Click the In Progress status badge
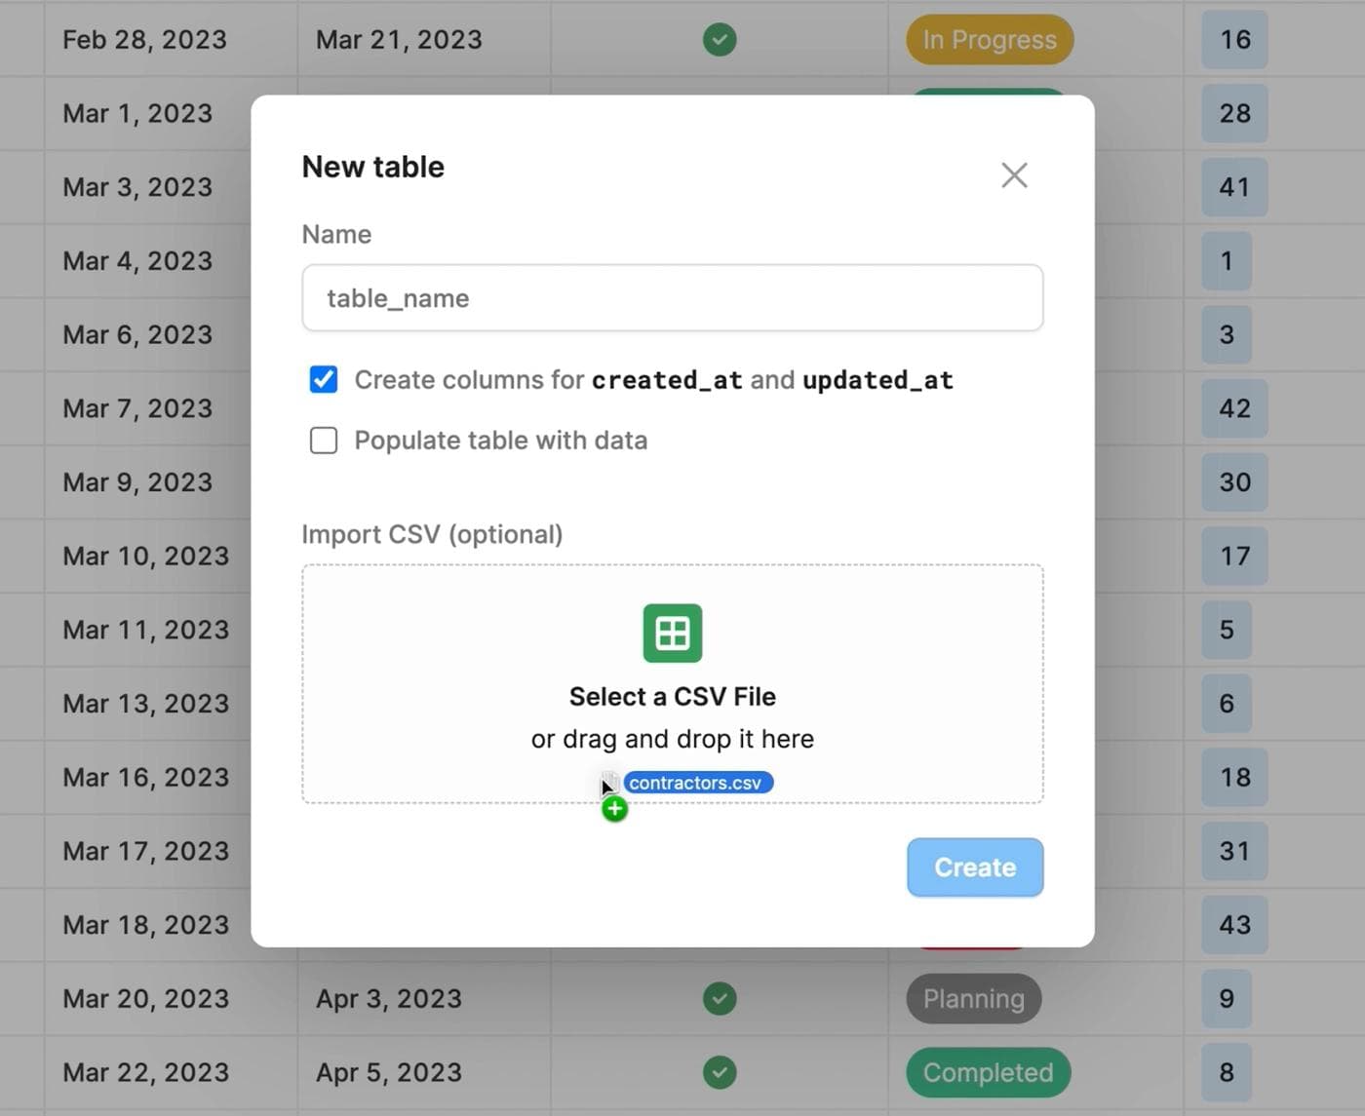Viewport: 1365px width, 1116px height. click(989, 39)
